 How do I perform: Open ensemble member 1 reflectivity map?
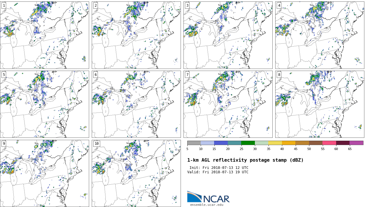44,35
